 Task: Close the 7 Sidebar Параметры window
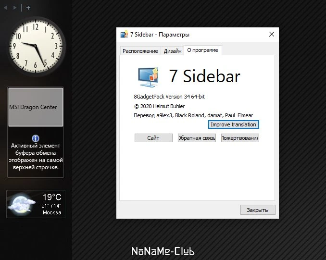pos(272,34)
